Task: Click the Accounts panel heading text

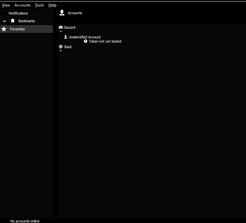Action: (75, 13)
